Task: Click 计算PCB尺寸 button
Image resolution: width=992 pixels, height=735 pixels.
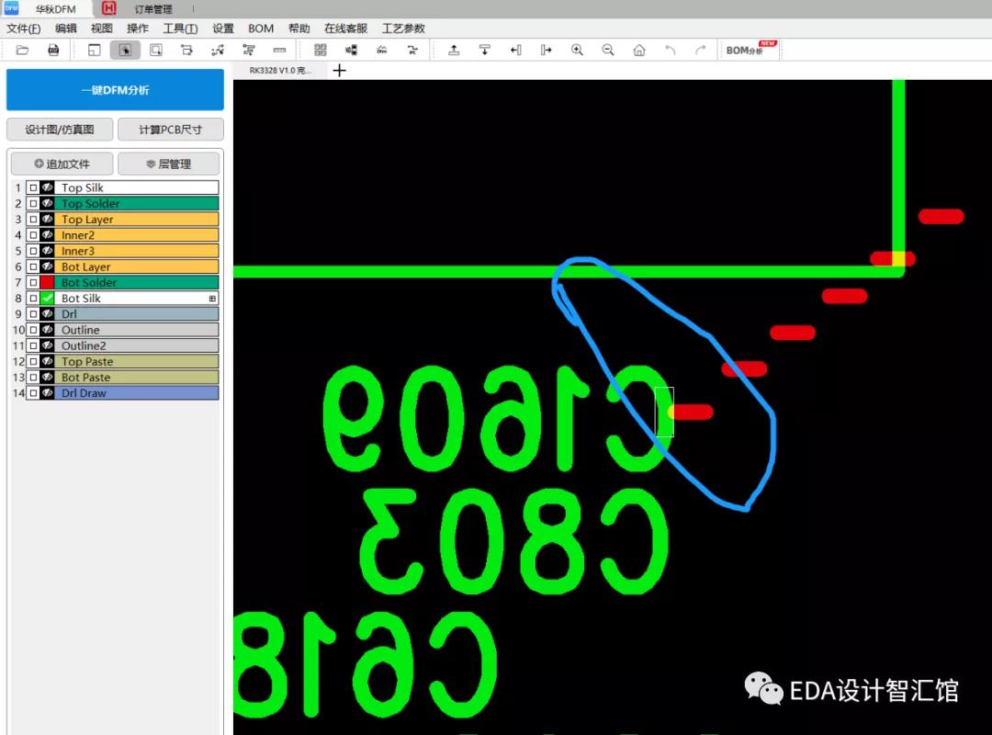Action: tap(171, 130)
